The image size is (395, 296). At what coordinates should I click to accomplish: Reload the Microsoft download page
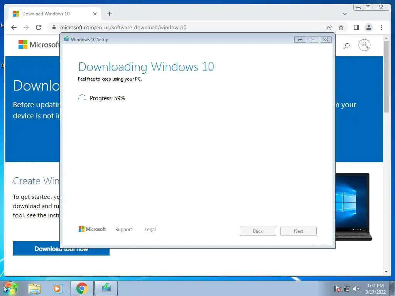coord(39,27)
